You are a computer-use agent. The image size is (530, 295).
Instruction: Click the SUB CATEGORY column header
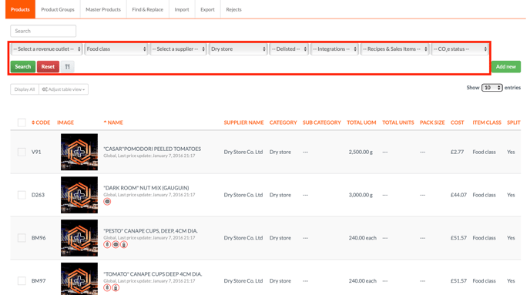(x=322, y=122)
